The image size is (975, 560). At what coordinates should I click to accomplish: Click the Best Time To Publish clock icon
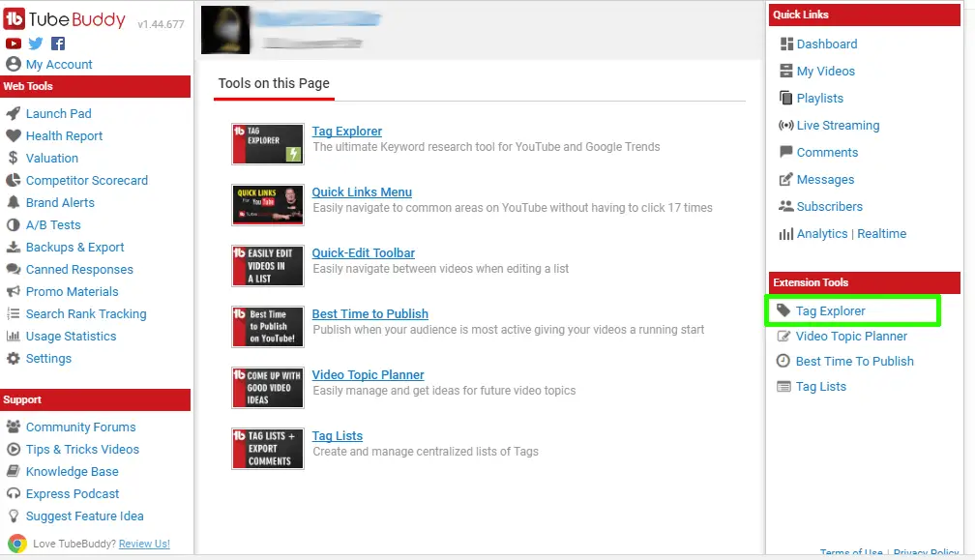coord(783,361)
